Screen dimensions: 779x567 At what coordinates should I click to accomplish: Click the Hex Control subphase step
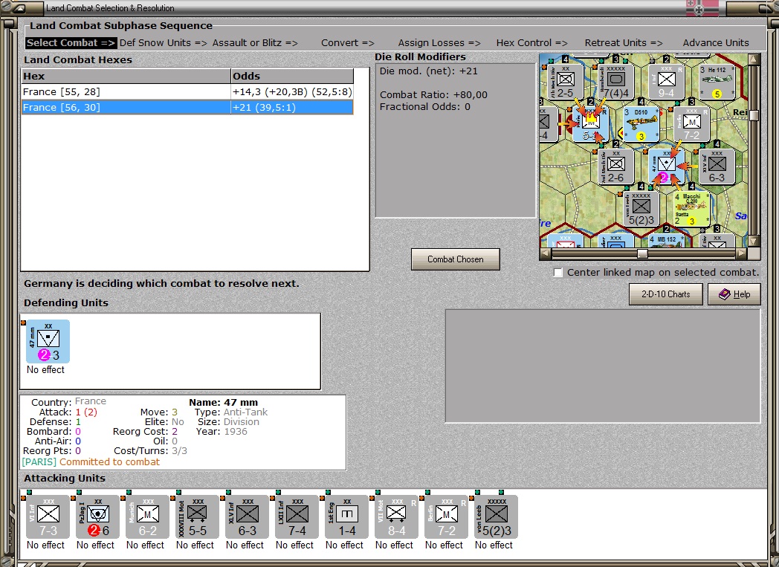(x=531, y=42)
